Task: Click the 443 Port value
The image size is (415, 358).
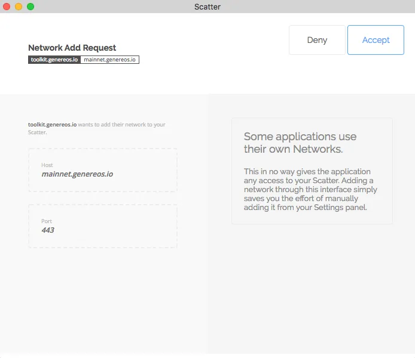Action: click(x=48, y=230)
